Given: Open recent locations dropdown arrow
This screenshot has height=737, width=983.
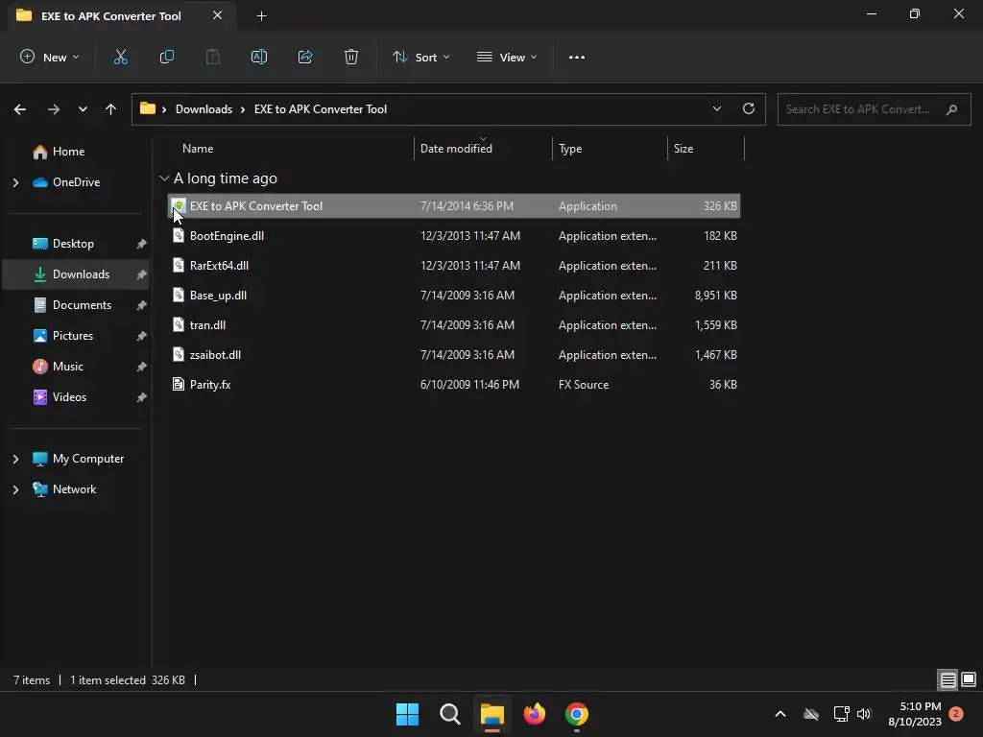Looking at the screenshot, I should click(83, 109).
